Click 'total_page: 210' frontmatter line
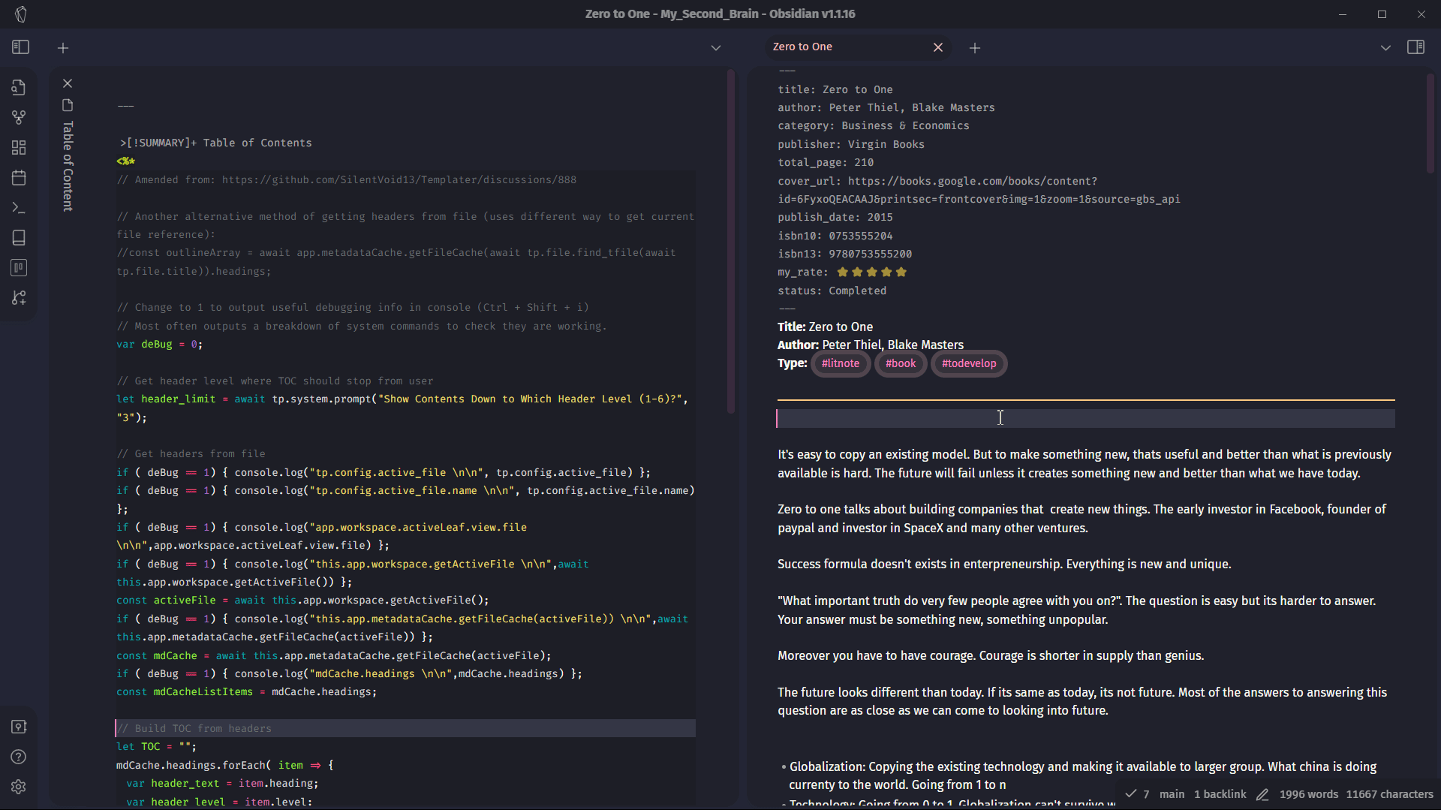Screen dimensions: 1441x810 826,162
